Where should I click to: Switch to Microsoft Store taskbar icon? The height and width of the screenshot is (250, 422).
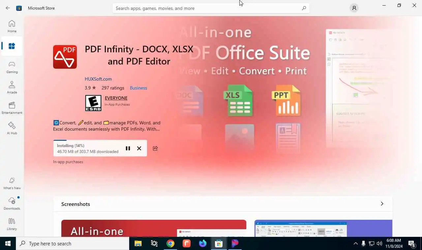tap(219, 243)
